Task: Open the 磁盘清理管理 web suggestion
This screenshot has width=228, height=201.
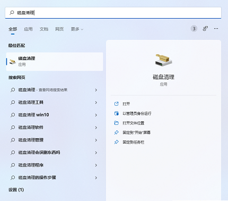Action: point(55,140)
